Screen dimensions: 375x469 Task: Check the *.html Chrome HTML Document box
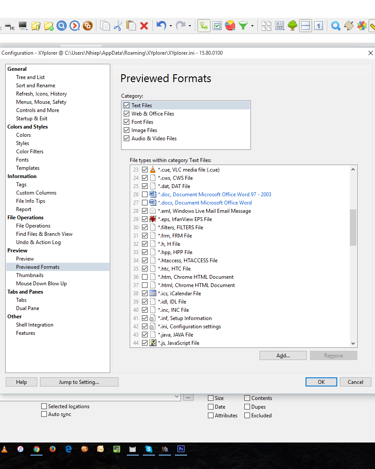(x=145, y=285)
